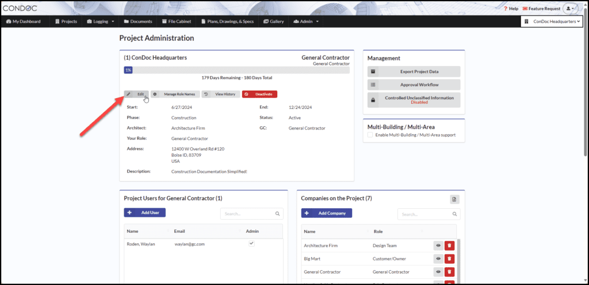Open View History
The image size is (589, 285).
(x=221, y=94)
